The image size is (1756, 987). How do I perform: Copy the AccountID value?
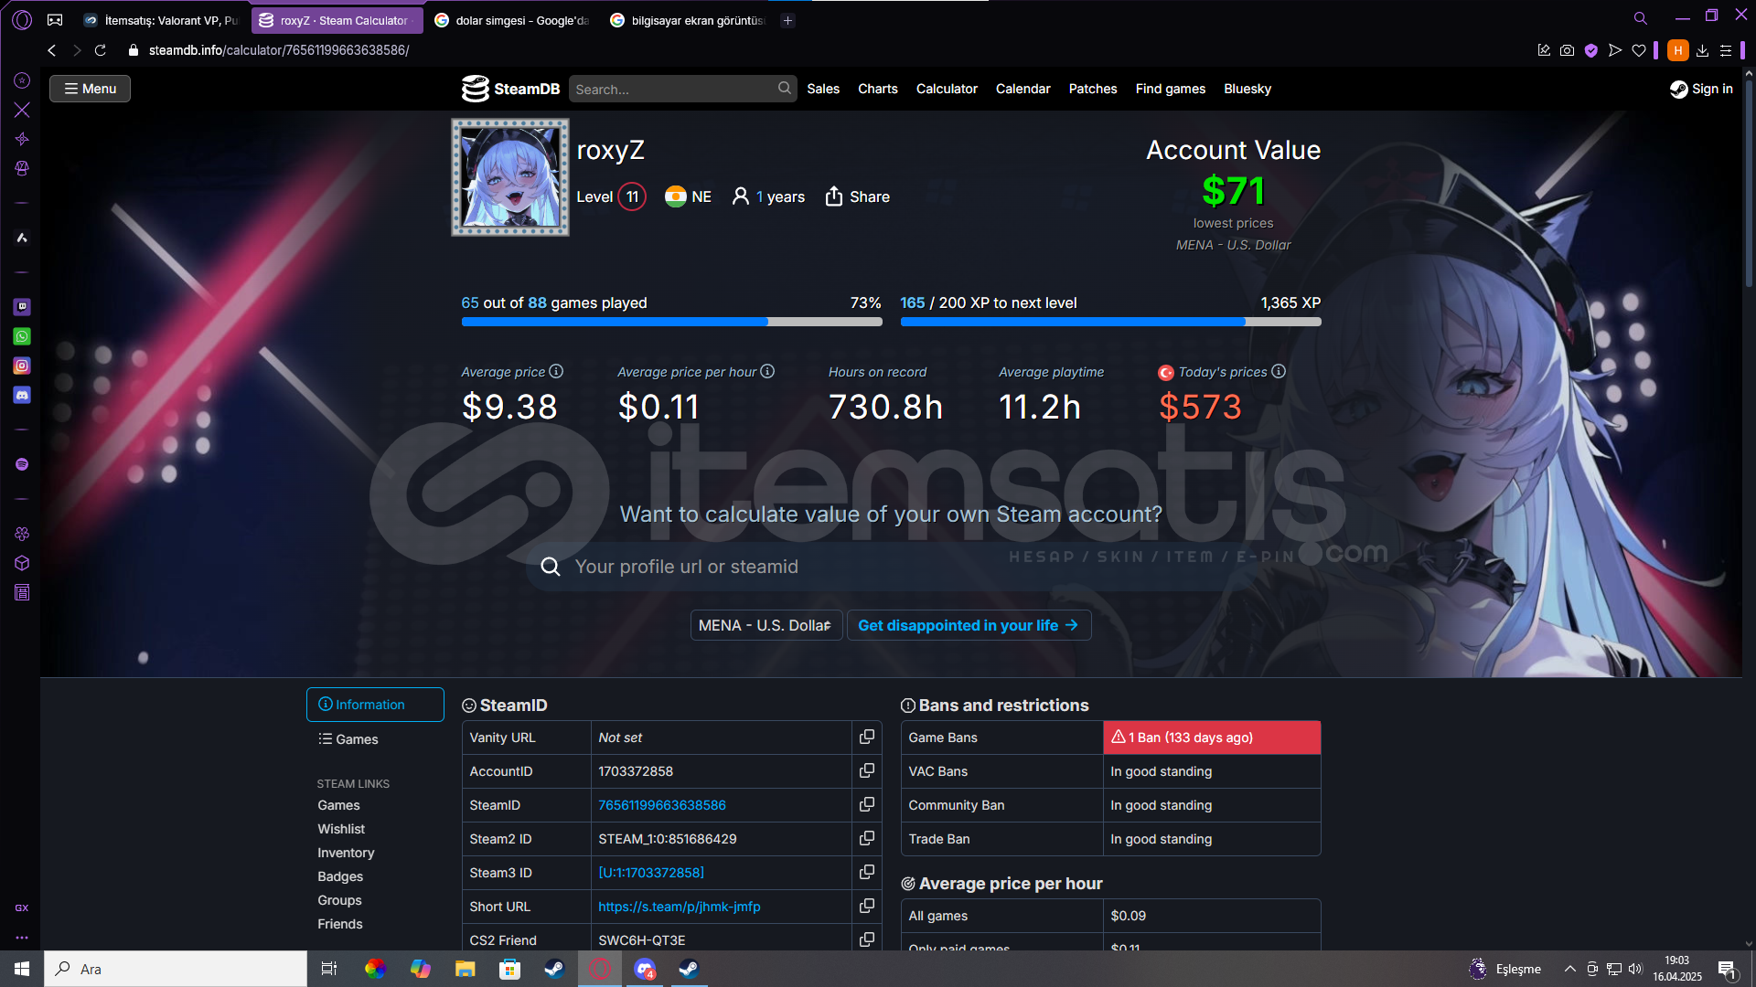click(x=867, y=770)
